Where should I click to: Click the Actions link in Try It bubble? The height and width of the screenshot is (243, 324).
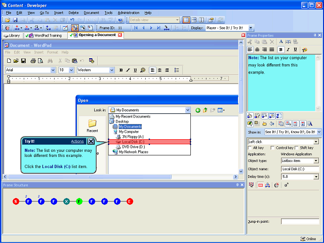point(77,141)
